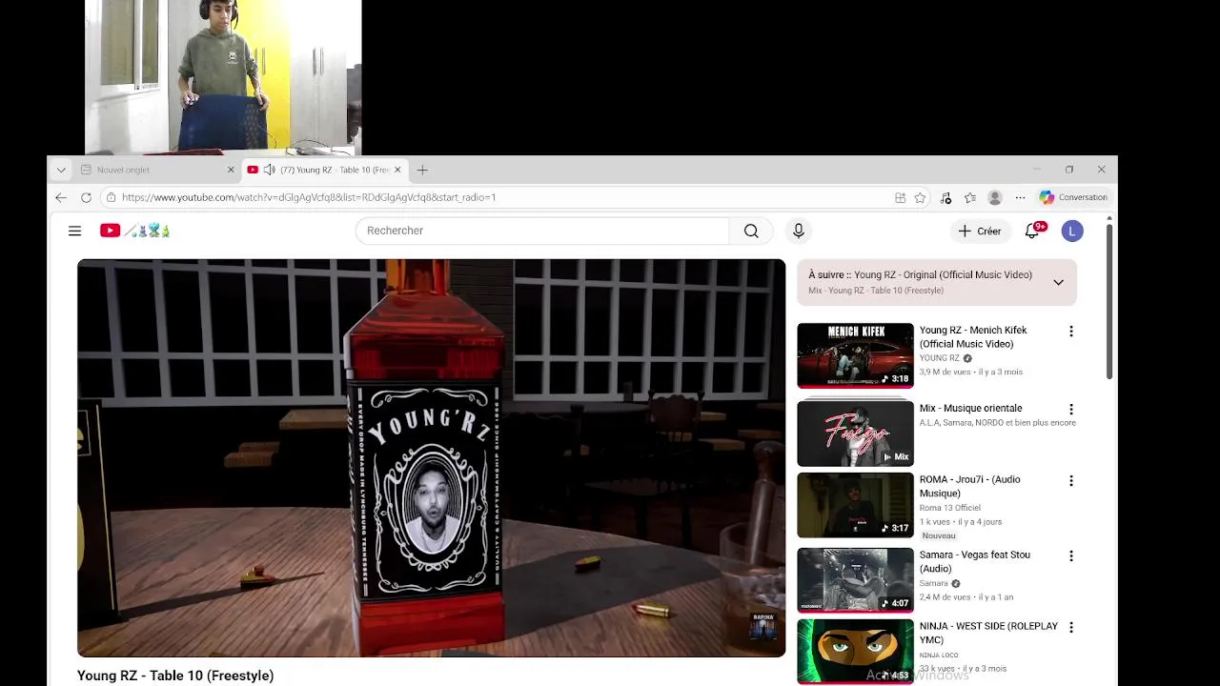Go back with browser back arrow
This screenshot has width=1220, height=686.
[x=61, y=197]
